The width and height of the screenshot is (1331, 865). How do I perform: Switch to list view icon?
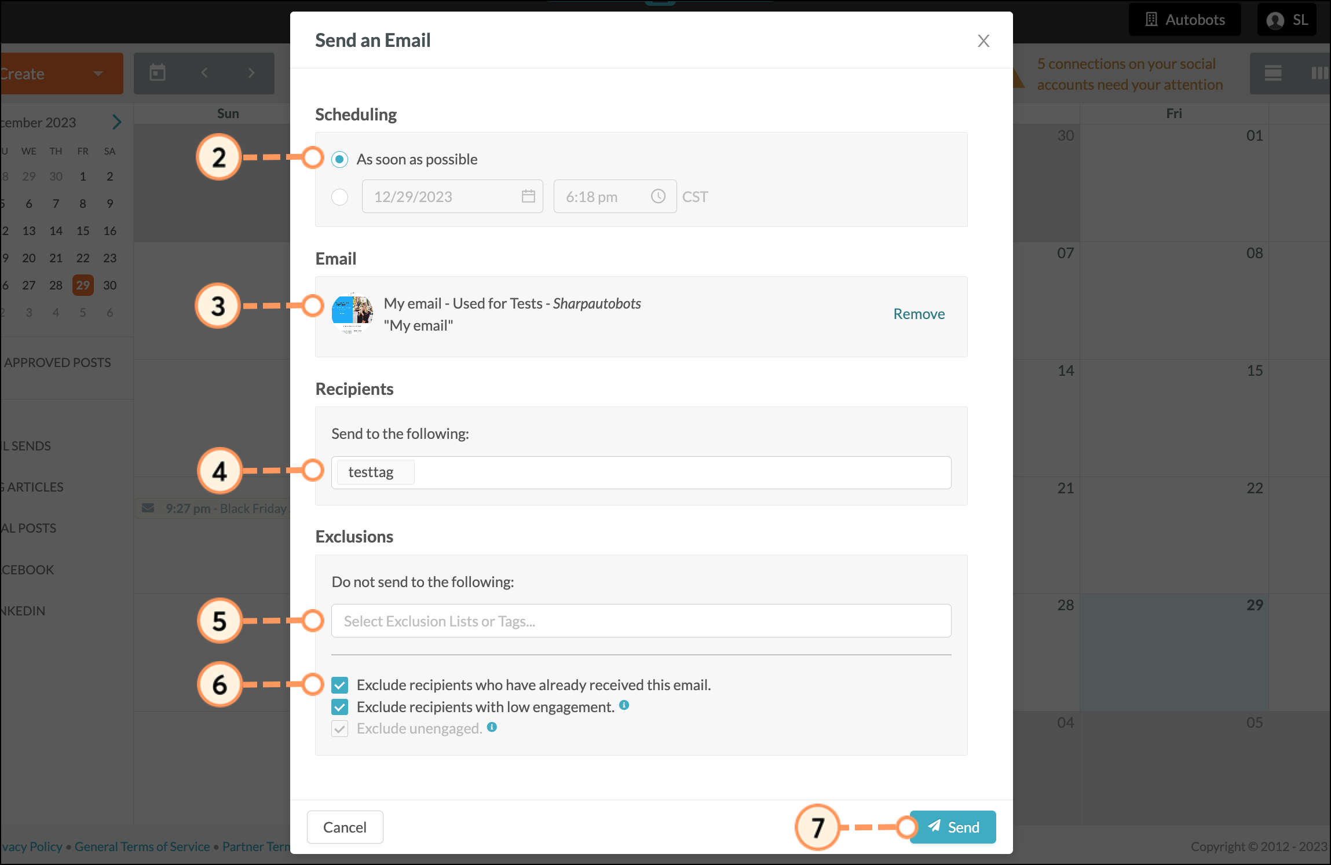click(1273, 73)
